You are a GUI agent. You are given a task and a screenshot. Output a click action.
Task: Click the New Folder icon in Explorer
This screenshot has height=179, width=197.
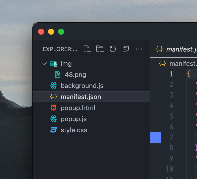pyautogui.click(x=100, y=49)
